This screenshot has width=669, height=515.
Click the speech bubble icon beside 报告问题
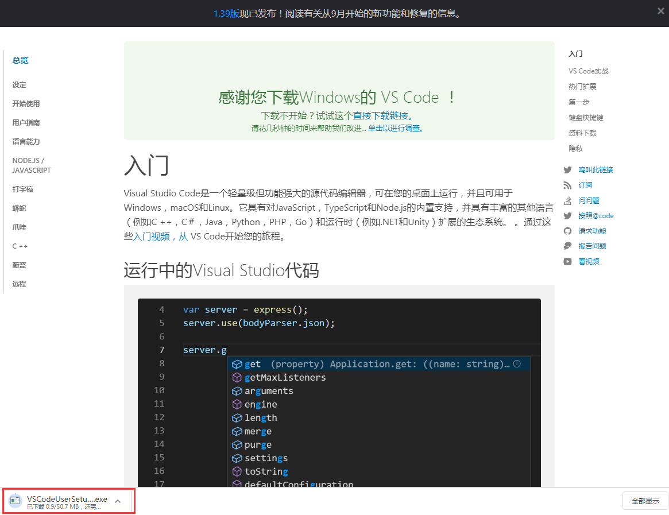pos(568,246)
